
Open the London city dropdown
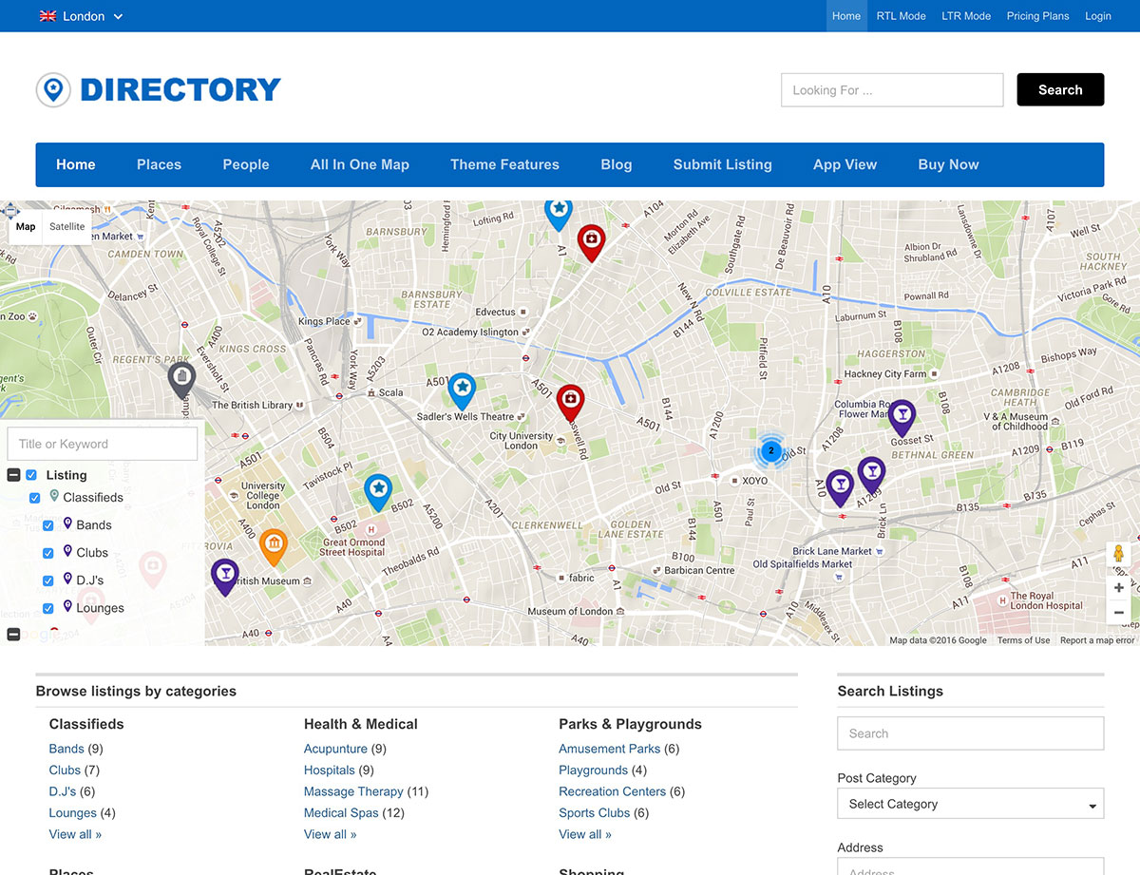[x=82, y=16]
